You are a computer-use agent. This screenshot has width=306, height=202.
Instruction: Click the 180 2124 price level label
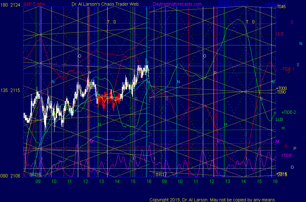[11, 4]
